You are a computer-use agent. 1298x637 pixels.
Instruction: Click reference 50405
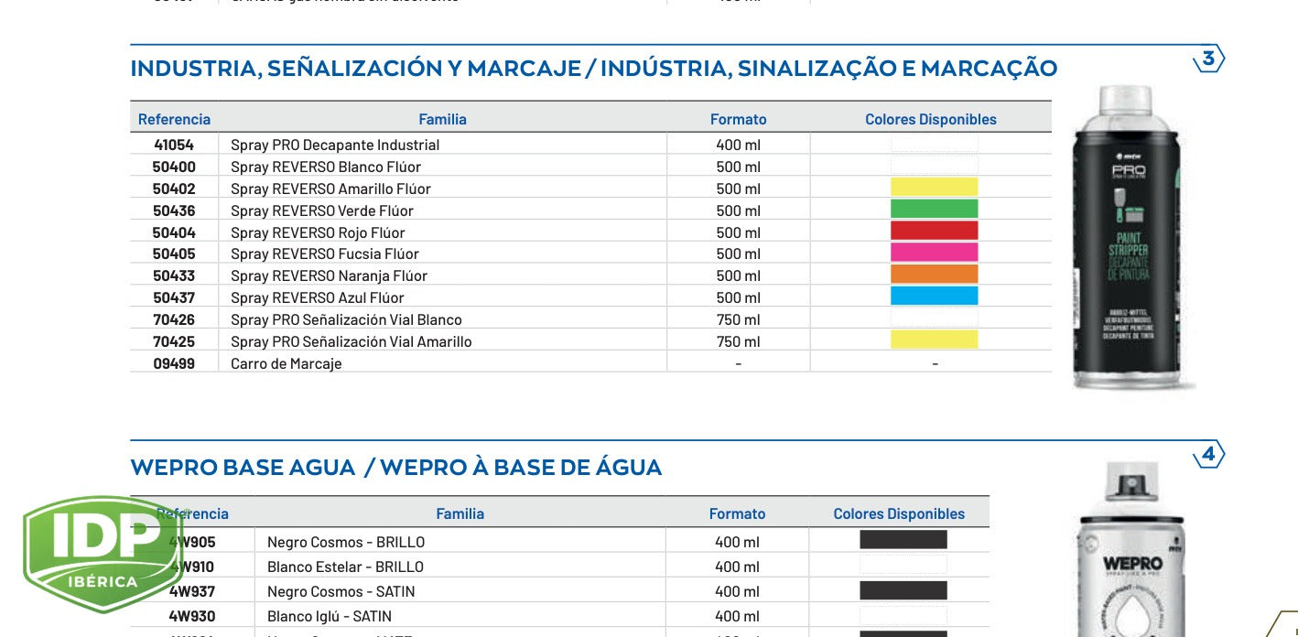174,254
